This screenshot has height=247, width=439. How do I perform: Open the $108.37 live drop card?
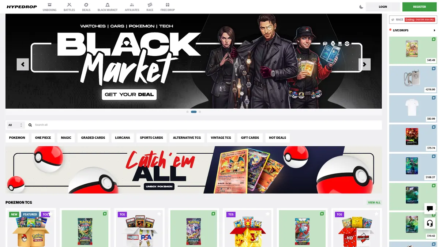[x=413, y=167]
